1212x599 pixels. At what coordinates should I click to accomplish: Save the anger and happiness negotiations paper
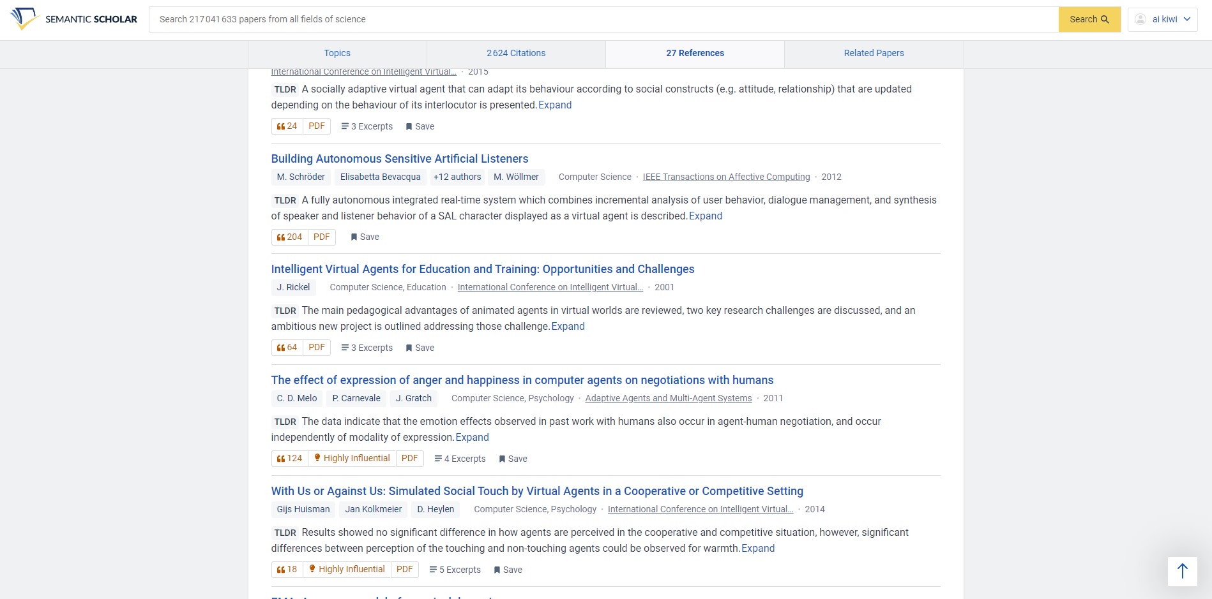513,459
